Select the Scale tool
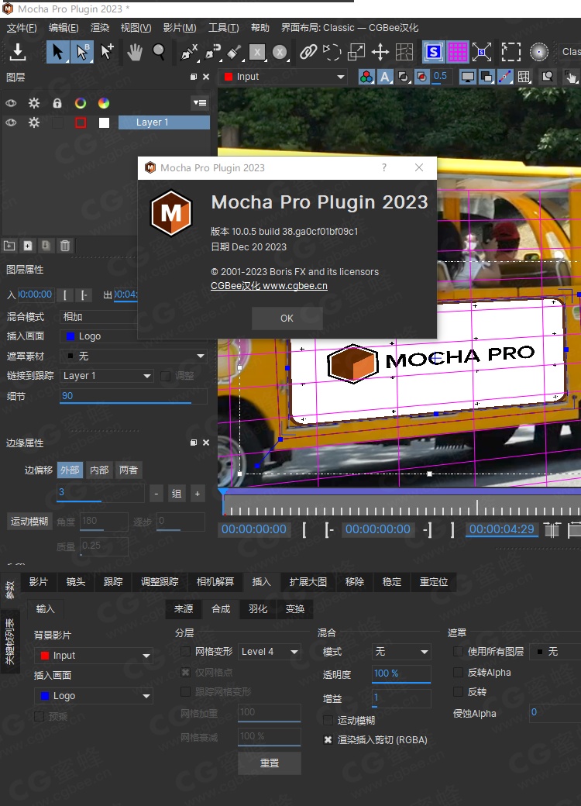 pos(356,52)
